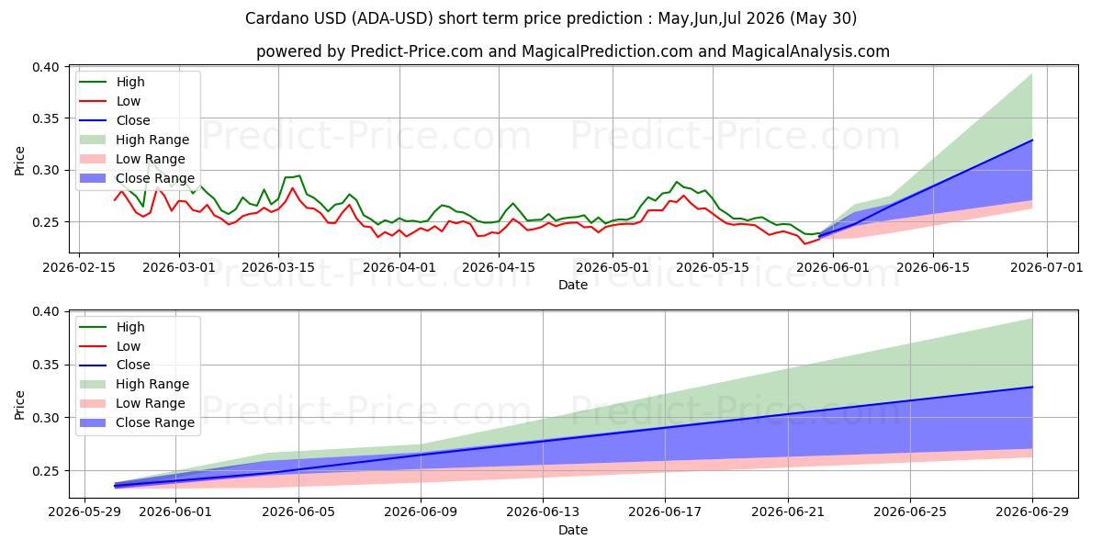This screenshot has height=551, width=1102.
Task: Click the bottom chart's Date axis label
Action: (x=573, y=530)
